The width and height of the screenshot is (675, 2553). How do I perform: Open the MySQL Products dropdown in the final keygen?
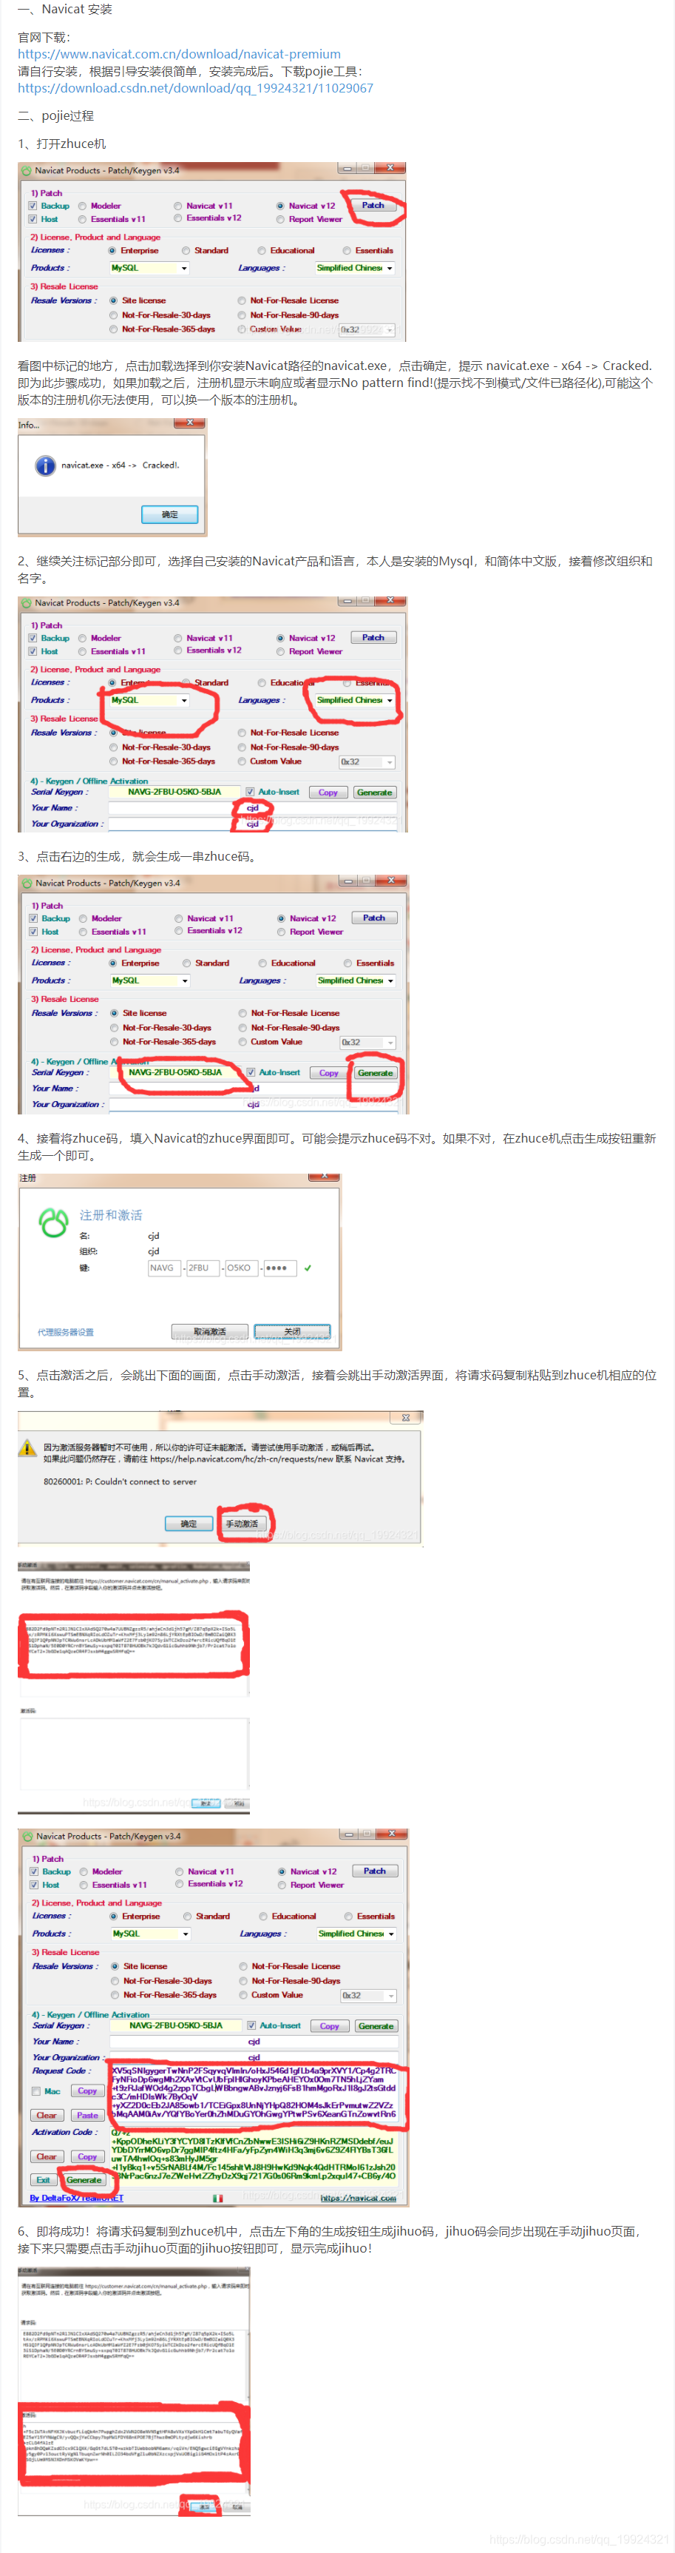point(150,1934)
